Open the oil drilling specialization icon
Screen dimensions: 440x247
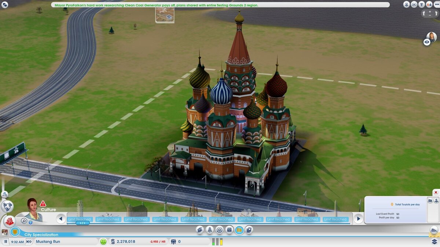[x=210, y=230]
